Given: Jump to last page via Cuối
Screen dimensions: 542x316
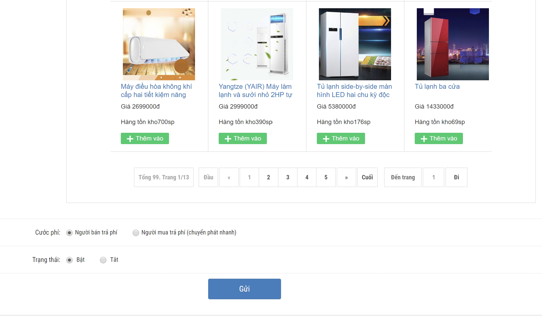Looking at the screenshot, I should point(367,177).
